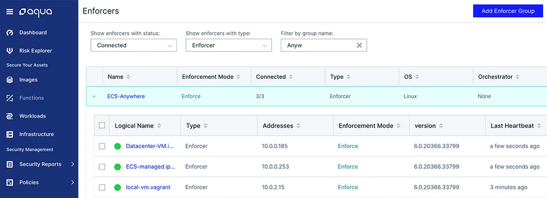The image size is (547, 198).
Task: Click the Aqua logo
Action: [36, 12]
